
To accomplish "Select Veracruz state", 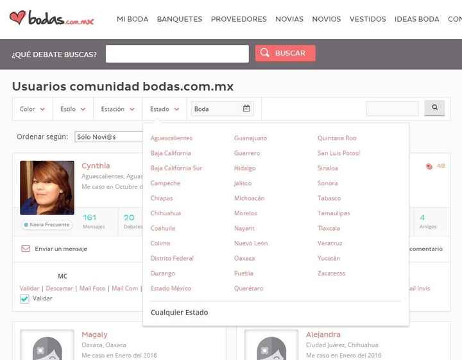I will coord(330,243).
